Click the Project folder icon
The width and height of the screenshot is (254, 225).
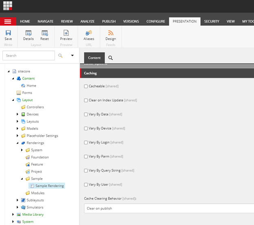(28, 172)
